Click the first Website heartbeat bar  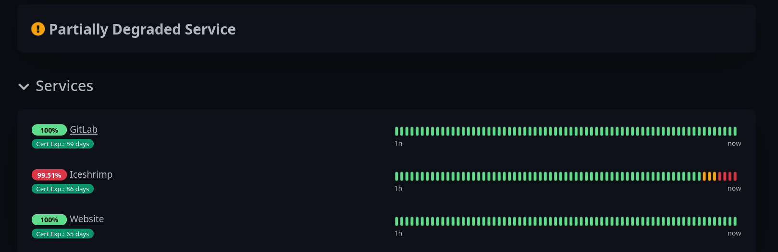click(396, 221)
